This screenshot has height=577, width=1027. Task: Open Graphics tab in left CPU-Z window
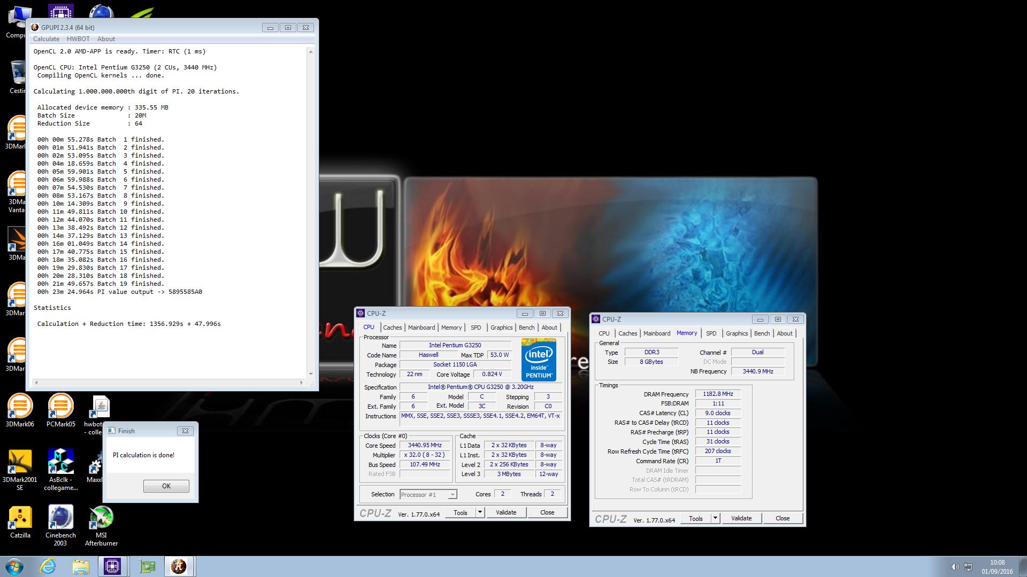501,328
